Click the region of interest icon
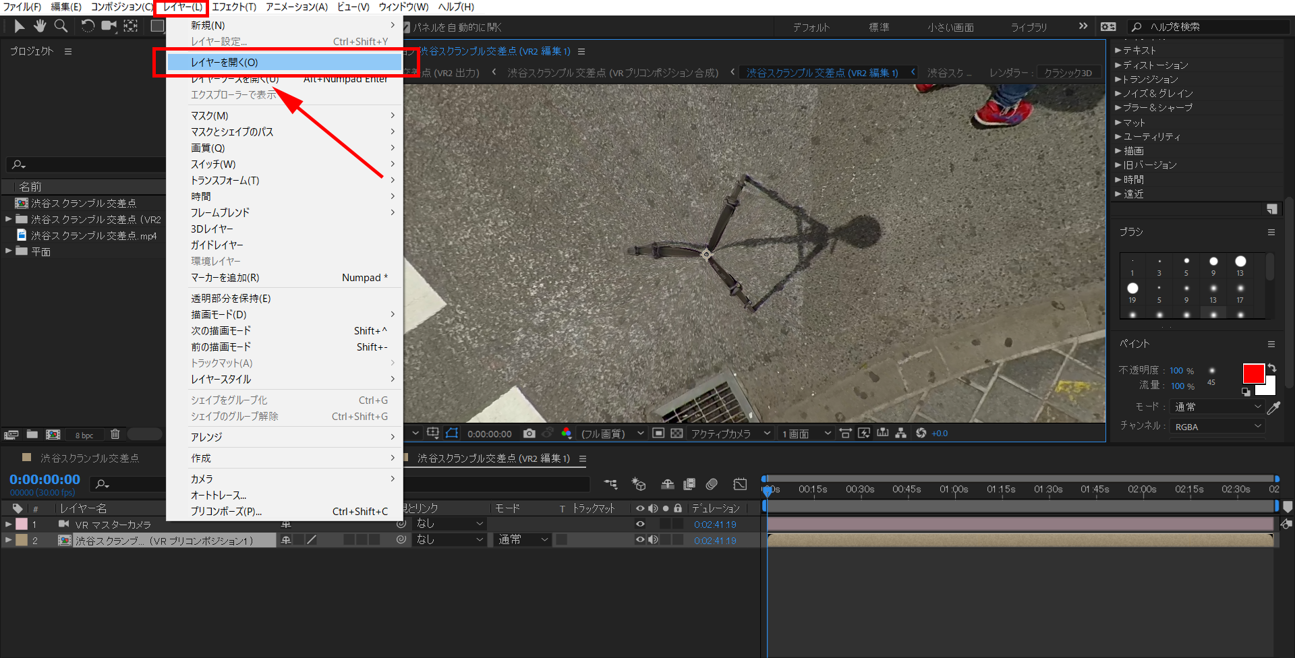The height and width of the screenshot is (658, 1295). [659, 433]
